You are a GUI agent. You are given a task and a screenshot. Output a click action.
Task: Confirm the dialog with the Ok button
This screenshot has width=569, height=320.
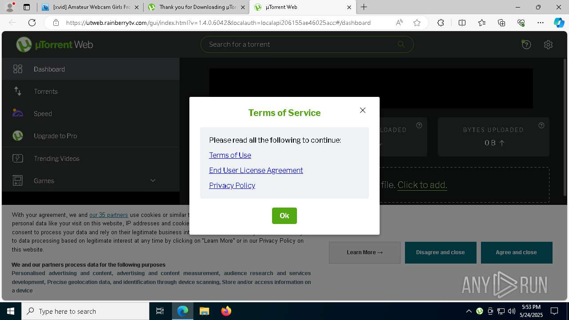pos(284,216)
